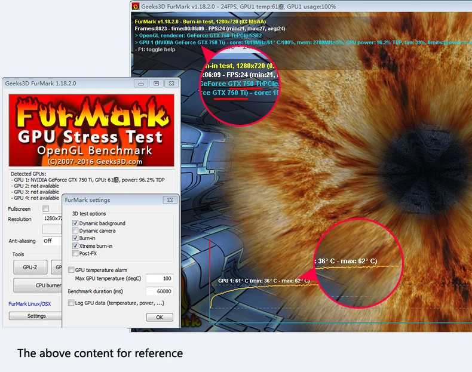Close the FurMark settings dialog
472x372 pixels.
click(x=170, y=200)
